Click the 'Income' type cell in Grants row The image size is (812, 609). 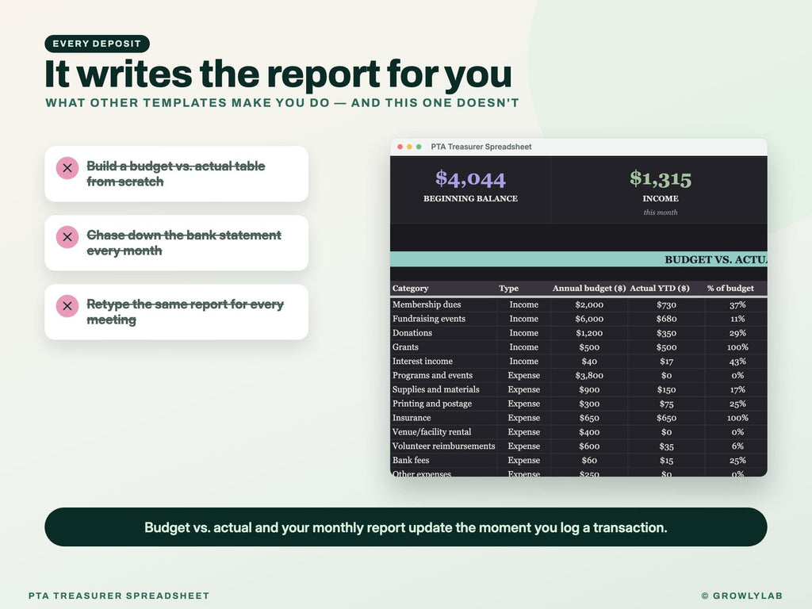tap(523, 347)
